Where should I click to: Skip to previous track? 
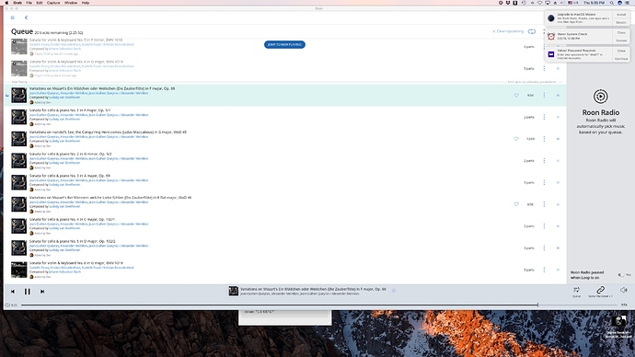(x=13, y=292)
